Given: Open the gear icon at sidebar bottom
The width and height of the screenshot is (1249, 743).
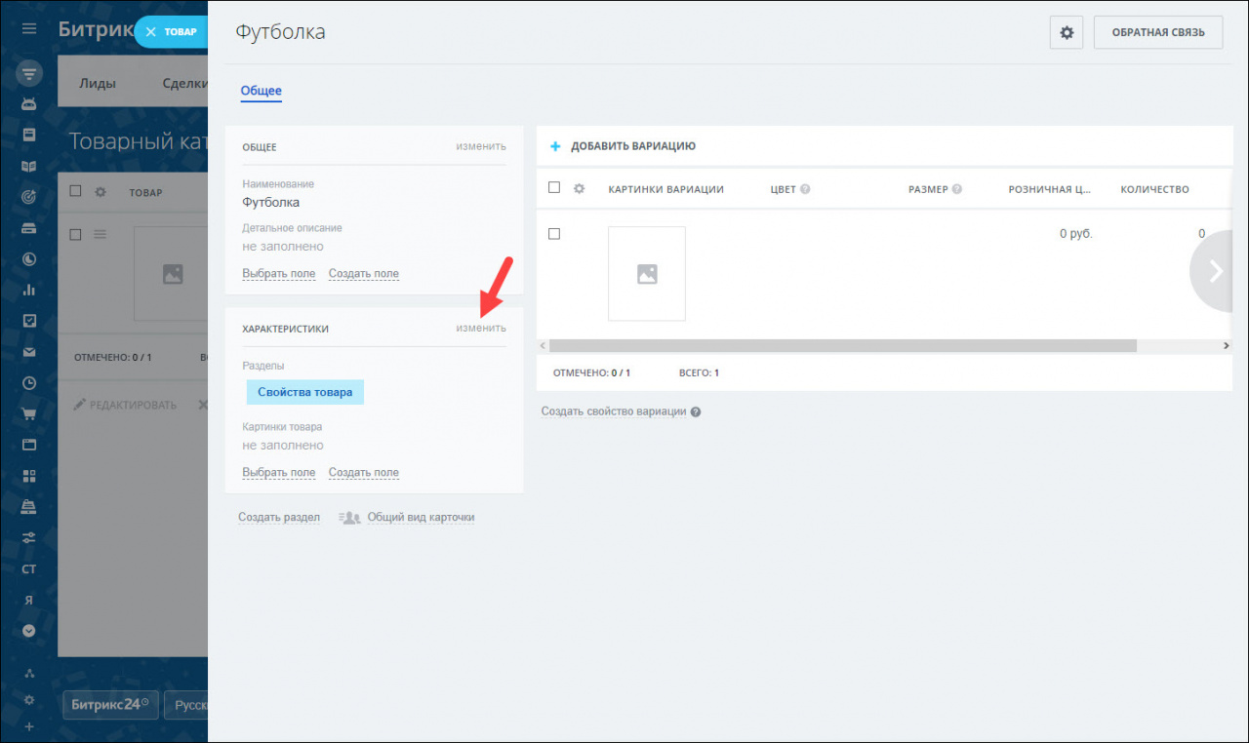Looking at the screenshot, I should point(29,700).
